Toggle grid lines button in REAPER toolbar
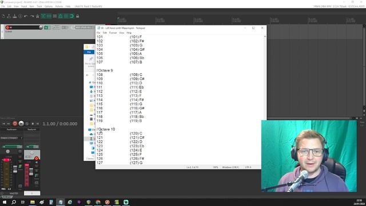The height and width of the screenshot is (206, 366). (66, 16)
